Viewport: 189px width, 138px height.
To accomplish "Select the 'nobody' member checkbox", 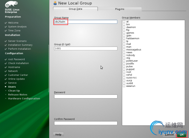I will [x=124, y=55].
